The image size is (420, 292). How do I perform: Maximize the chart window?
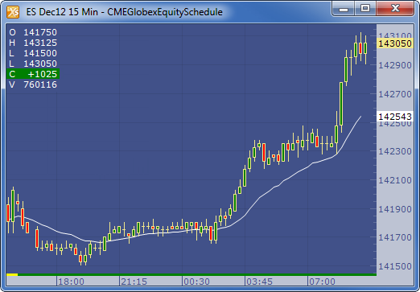tap(365, 8)
